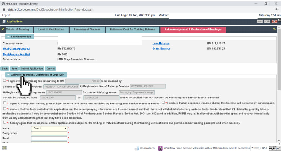This screenshot has width=281, height=151.
Task: Open the Applications status bar icon
Action: (x=137, y=148)
